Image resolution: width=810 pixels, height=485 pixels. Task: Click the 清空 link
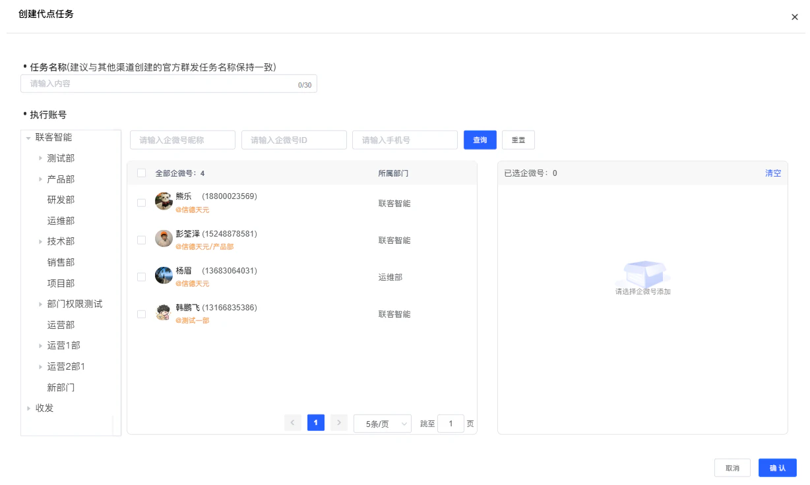[x=773, y=173]
